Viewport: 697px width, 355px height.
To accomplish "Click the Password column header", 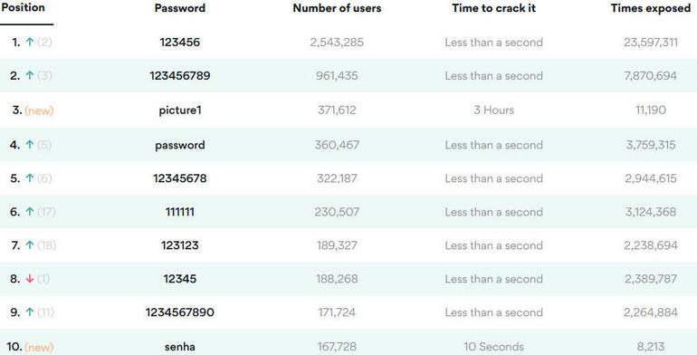I will (x=180, y=8).
